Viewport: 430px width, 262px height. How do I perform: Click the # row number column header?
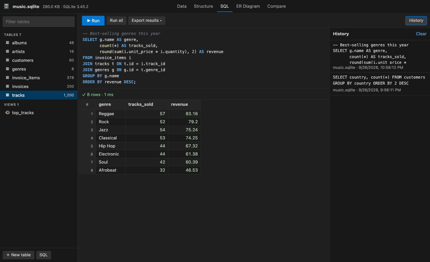pos(87,104)
